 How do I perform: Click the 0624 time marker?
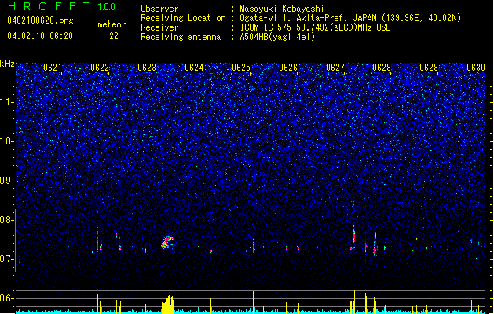[194, 68]
